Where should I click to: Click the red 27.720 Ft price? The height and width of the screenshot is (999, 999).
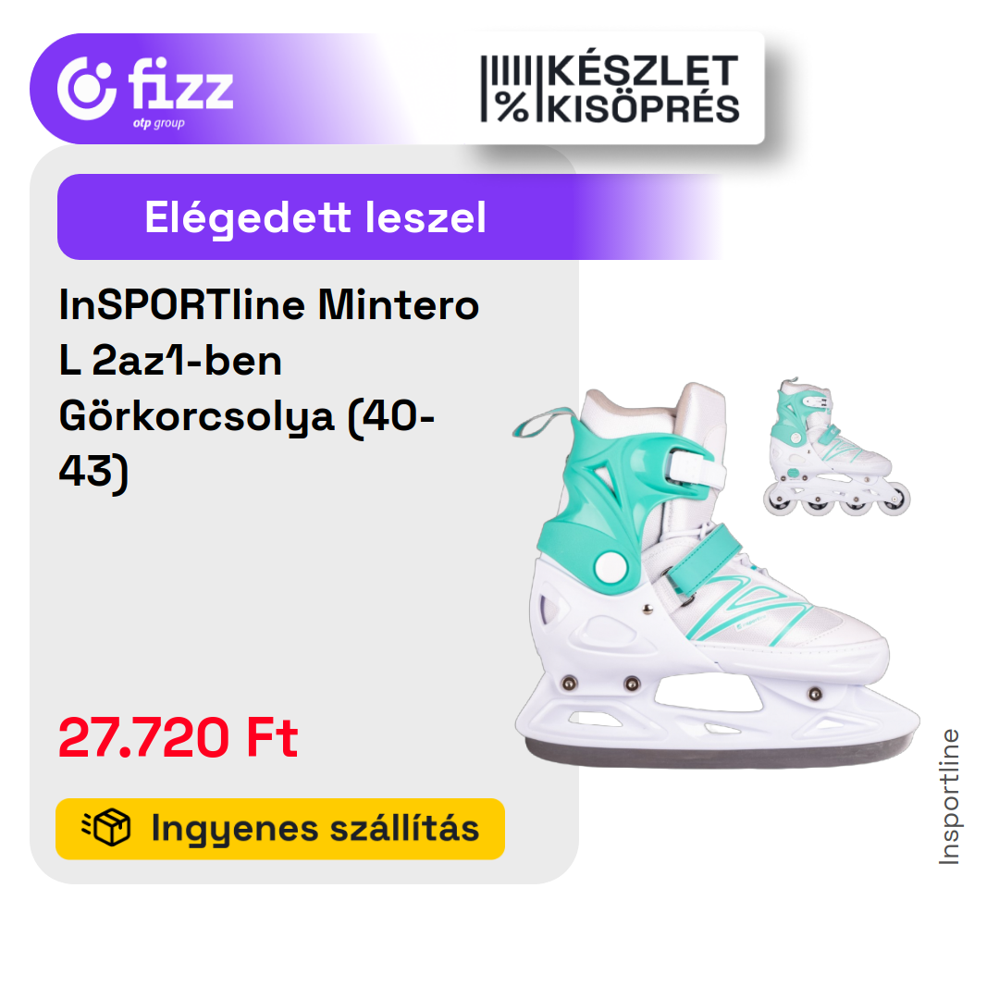pyautogui.click(x=178, y=737)
